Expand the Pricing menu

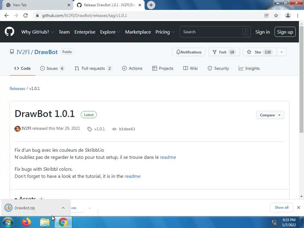click(x=165, y=32)
